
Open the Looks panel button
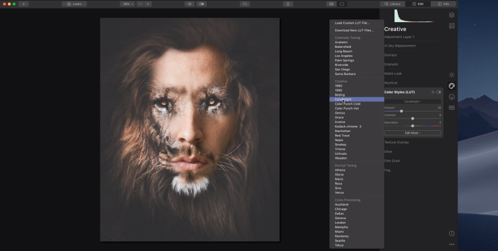point(74,4)
